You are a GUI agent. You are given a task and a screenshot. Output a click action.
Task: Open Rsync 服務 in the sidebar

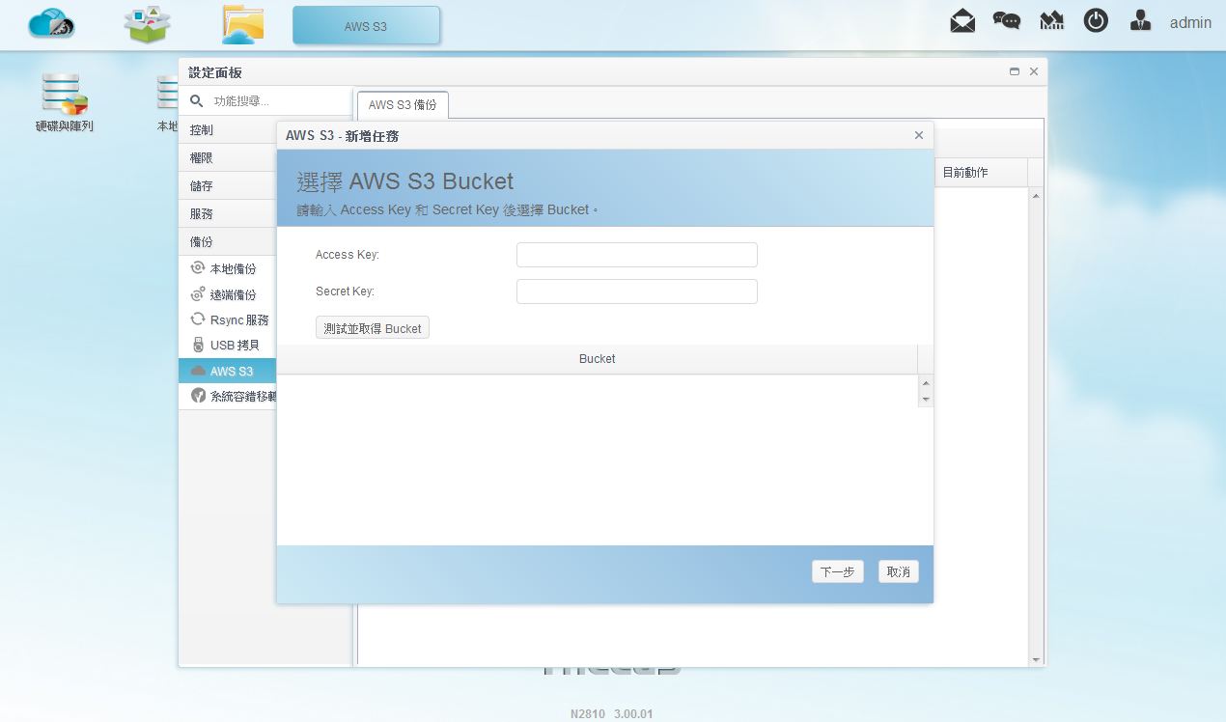tap(228, 319)
